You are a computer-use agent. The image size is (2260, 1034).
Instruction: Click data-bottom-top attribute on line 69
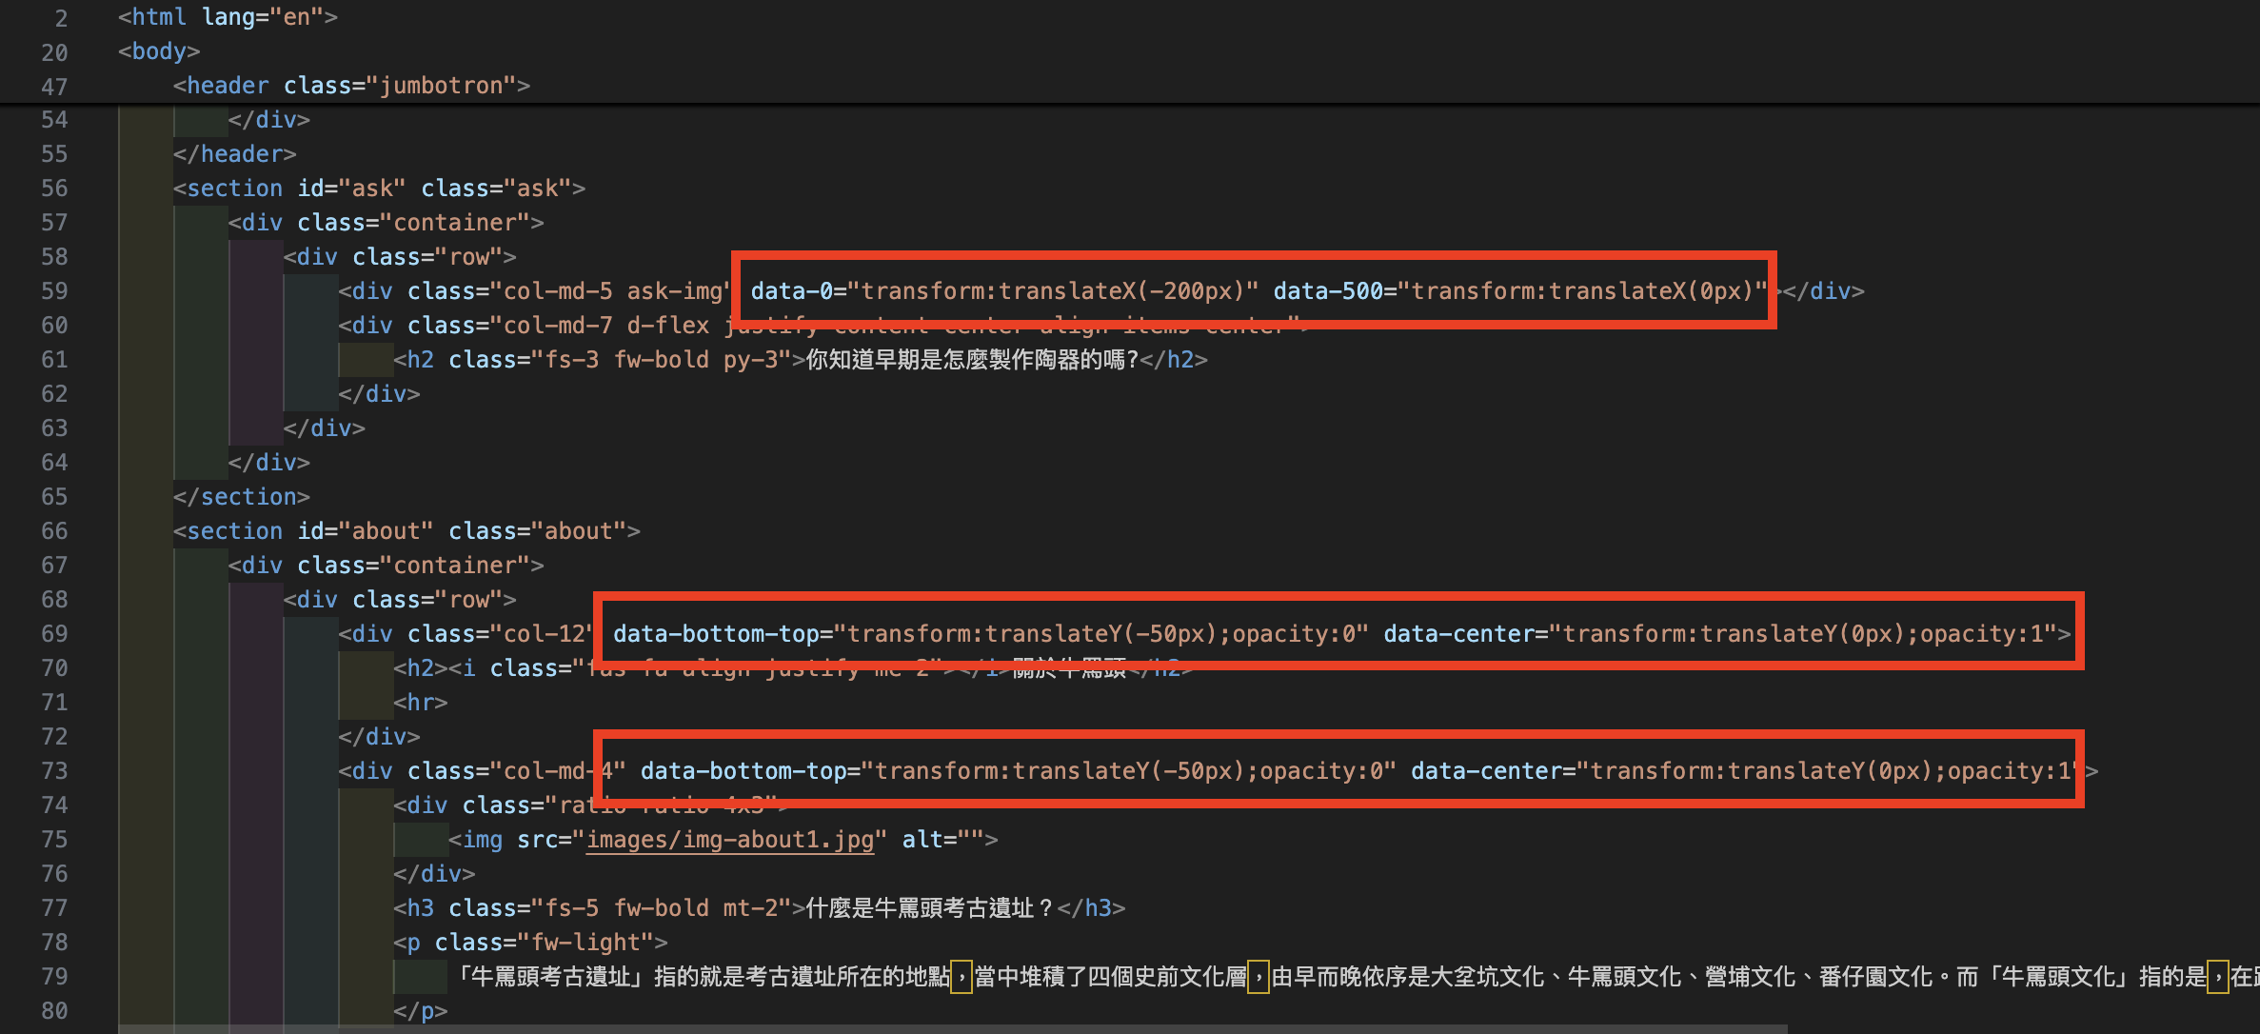click(x=990, y=633)
